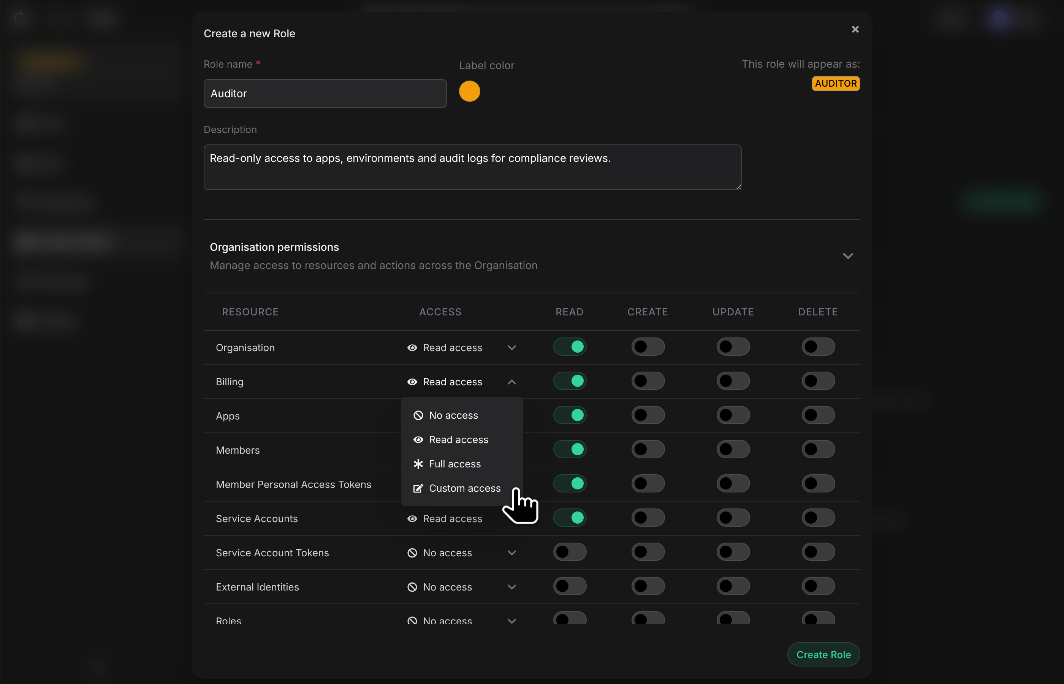Enable the Organisation Delete toggle

tap(818, 347)
